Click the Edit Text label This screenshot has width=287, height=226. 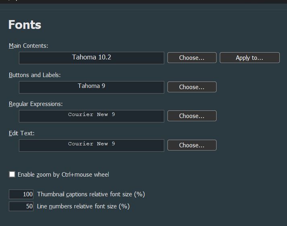22,133
